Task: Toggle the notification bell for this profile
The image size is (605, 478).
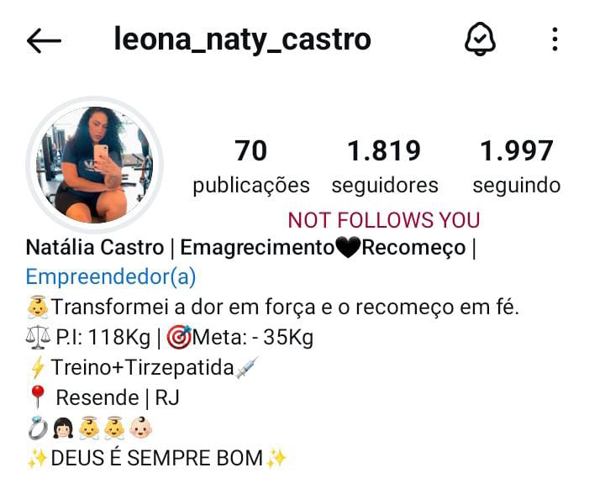Action: [480, 39]
